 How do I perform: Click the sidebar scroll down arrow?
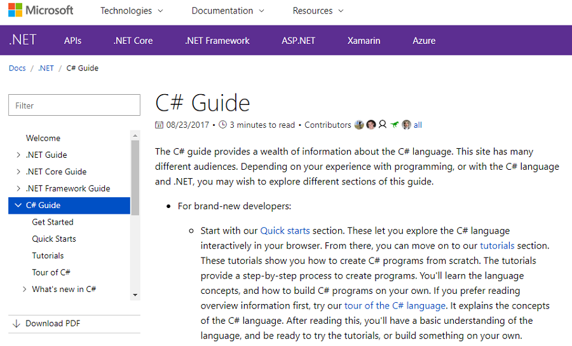coord(135,295)
